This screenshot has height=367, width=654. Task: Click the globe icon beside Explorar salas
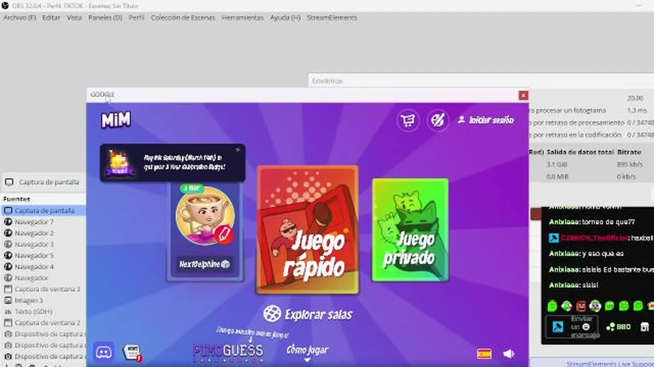coord(272,314)
